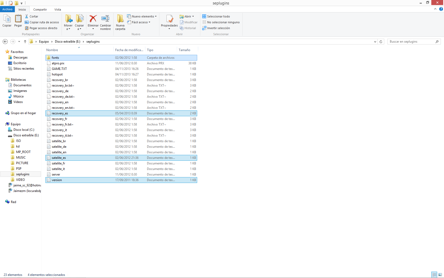The height and width of the screenshot is (278, 444).
Task: Open the Archivo menu
Action: pyautogui.click(x=7, y=9)
